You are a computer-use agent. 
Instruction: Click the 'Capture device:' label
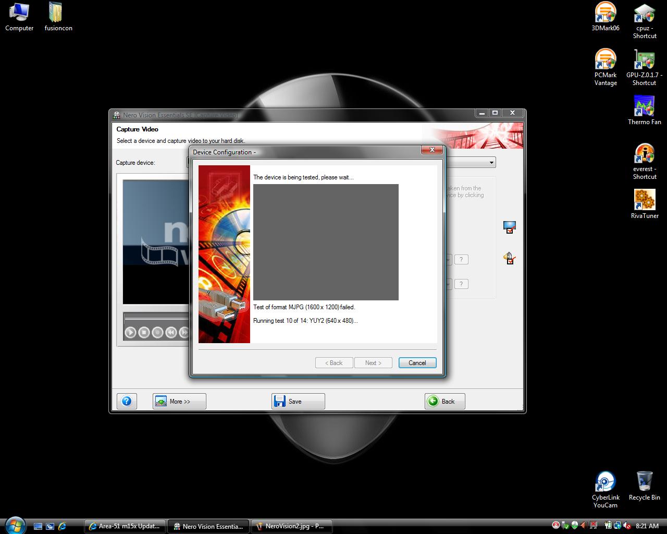(x=135, y=163)
